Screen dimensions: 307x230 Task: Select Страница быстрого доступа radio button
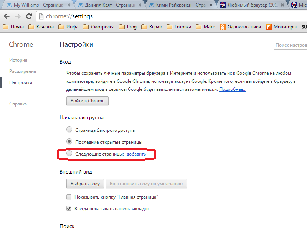(x=69, y=130)
